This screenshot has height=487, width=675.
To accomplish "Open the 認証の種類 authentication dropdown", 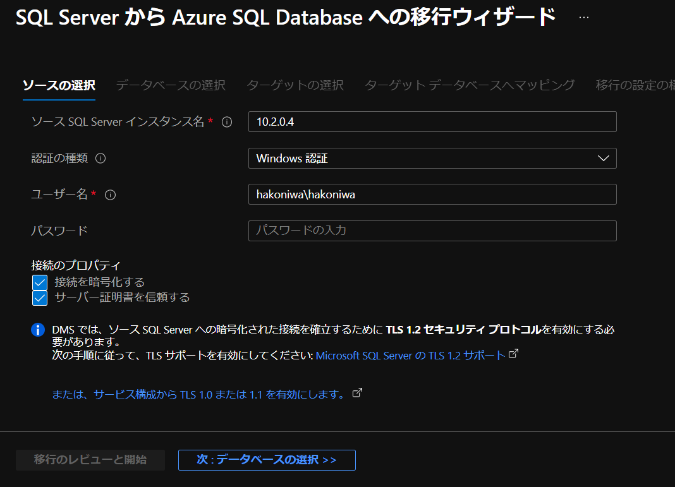I will 432,158.
